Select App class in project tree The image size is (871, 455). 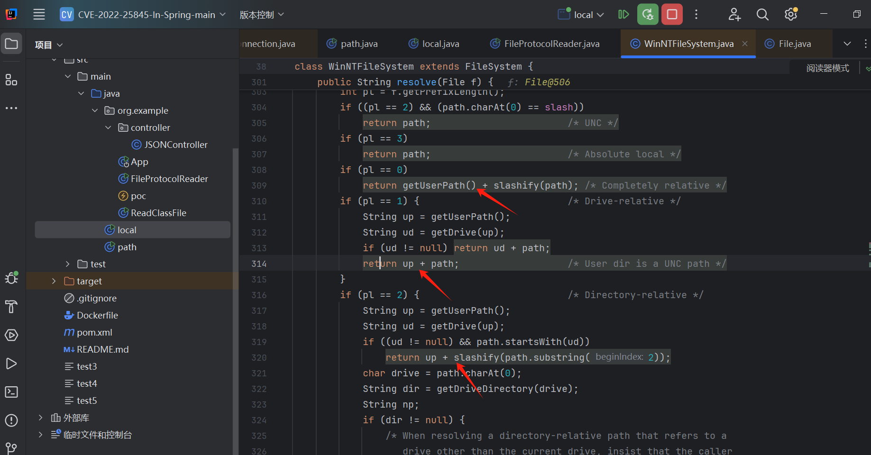pos(133,162)
